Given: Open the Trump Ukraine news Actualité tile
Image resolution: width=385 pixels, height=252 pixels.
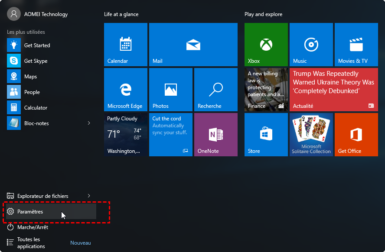Looking at the screenshot, I should (333, 90).
